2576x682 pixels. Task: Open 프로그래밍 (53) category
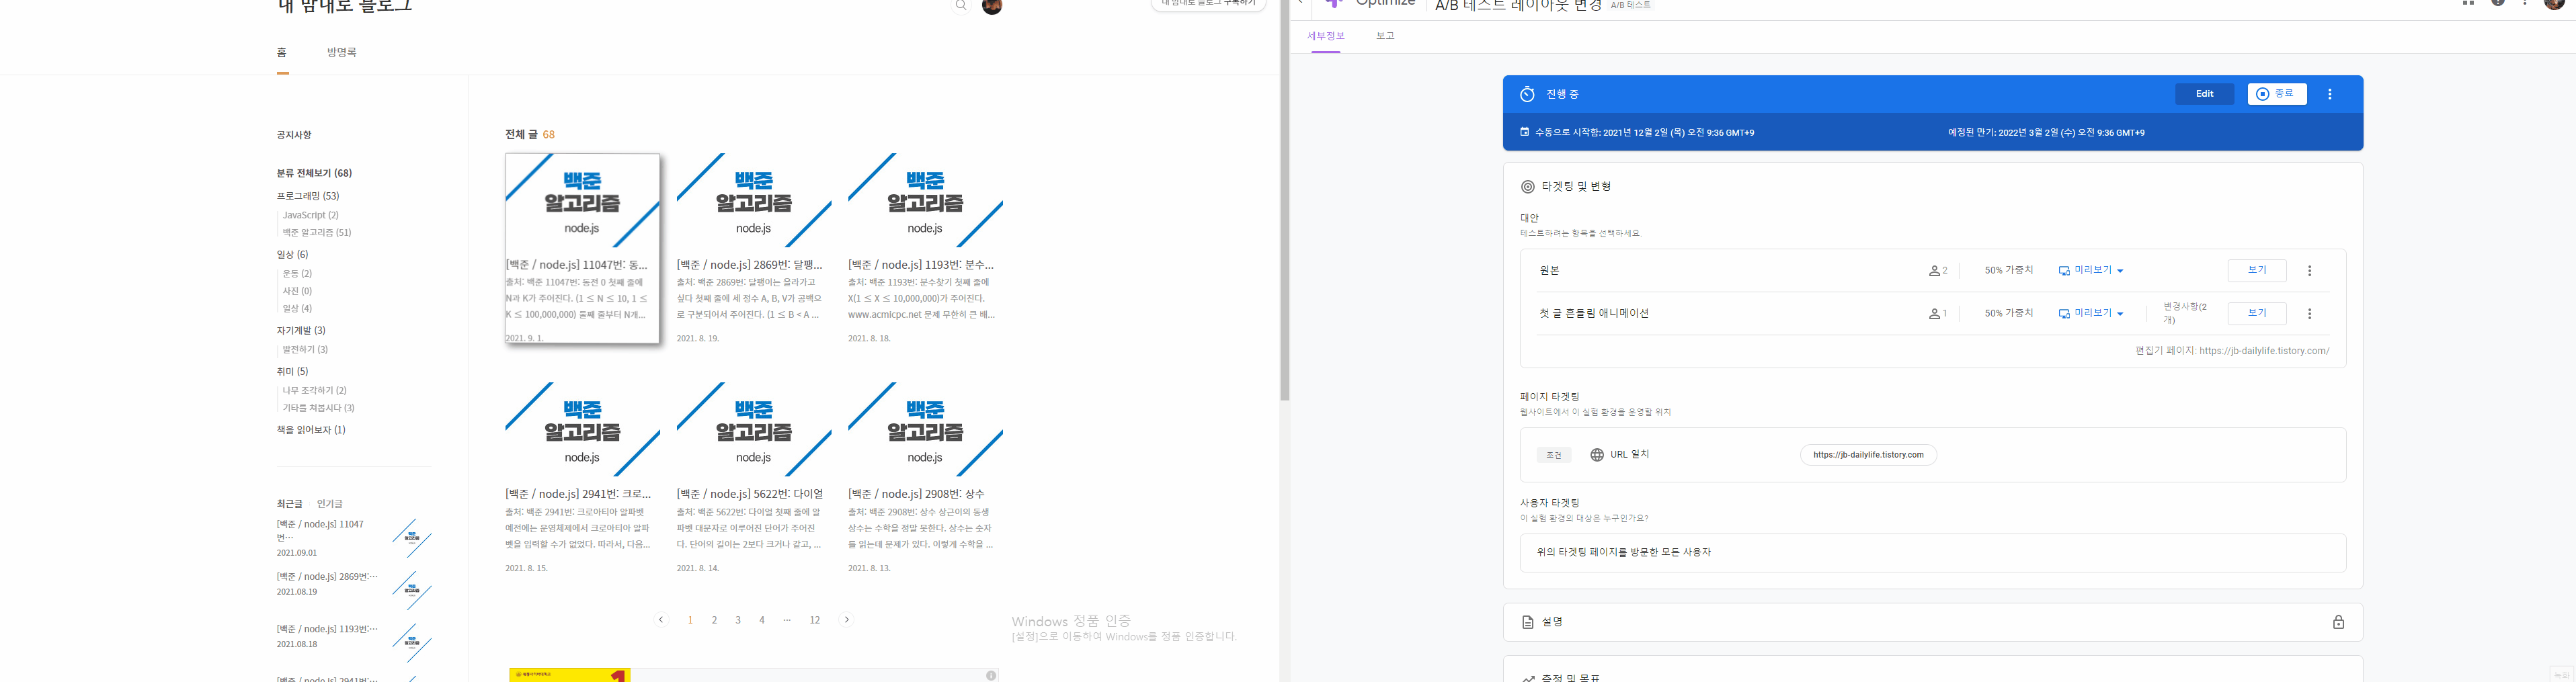pyautogui.click(x=308, y=196)
